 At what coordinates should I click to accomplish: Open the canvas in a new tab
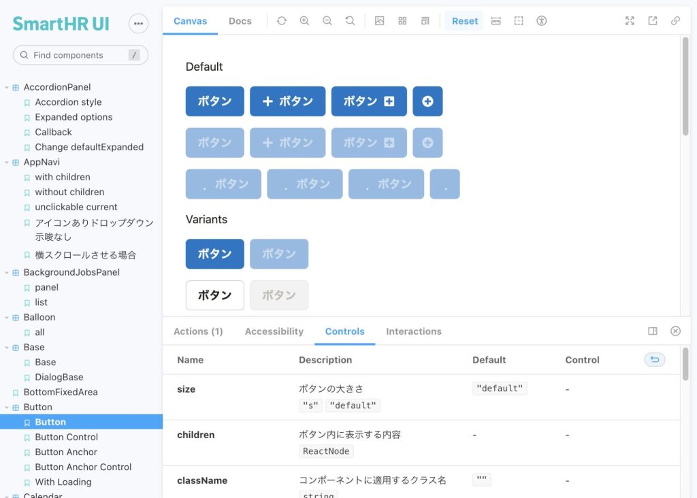(x=652, y=20)
